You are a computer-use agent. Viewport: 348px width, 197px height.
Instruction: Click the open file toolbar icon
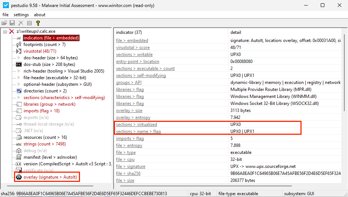coord(4,23)
